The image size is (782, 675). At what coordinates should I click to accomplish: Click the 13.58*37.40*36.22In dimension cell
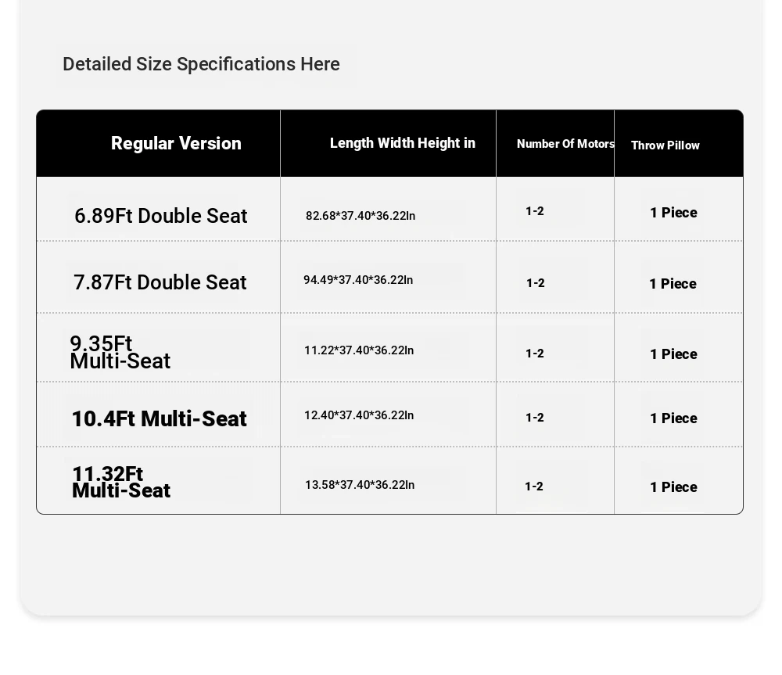coord(360,485)
